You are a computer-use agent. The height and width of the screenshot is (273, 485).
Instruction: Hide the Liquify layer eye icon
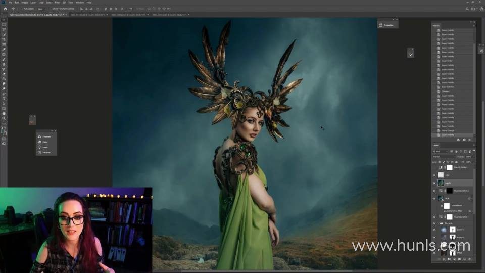[x=434, y=183]
